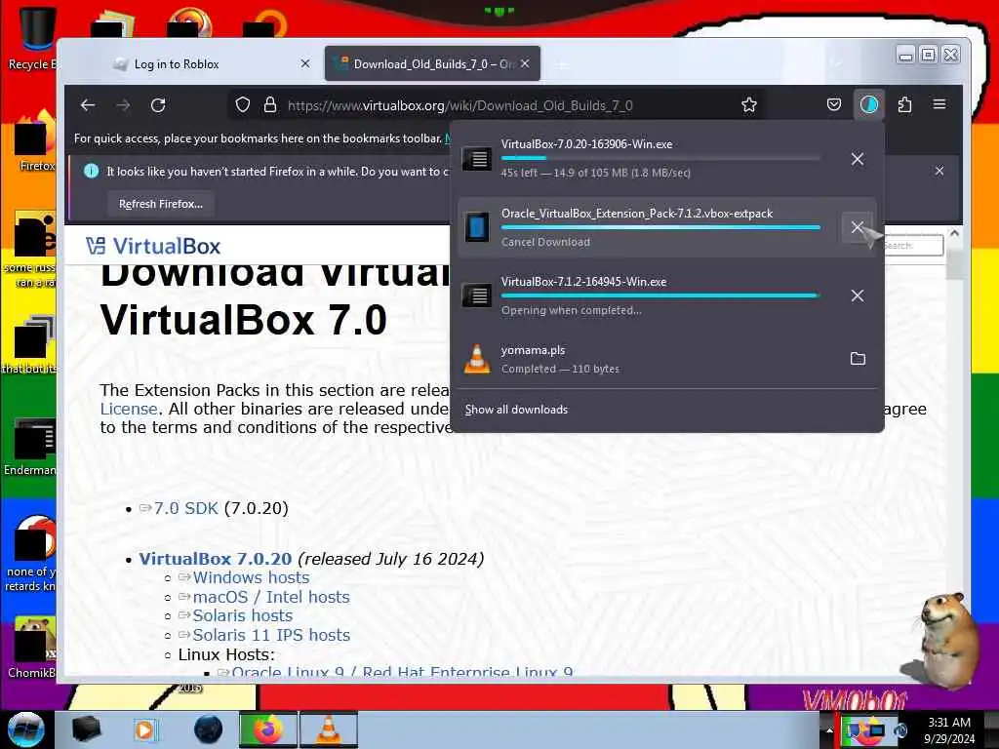Click the URL address bar
Screen dimensions: 999x749
coord(497,105)
